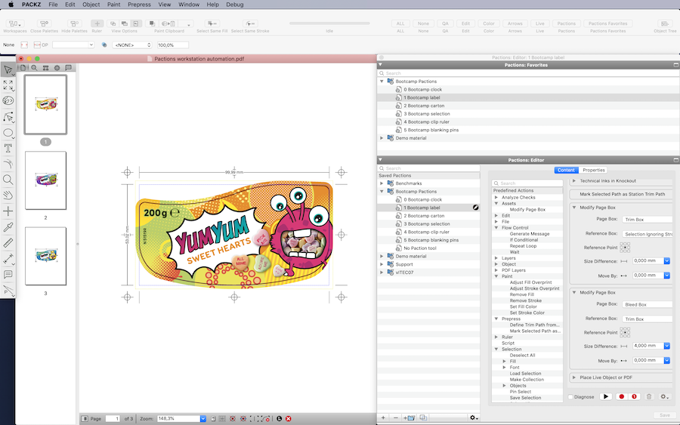Image resolution: width=680 pixels, height=425 pixels.
Task: Open the page 2 thumbnail
Action: pyautogui.click(x=45, y=180)
